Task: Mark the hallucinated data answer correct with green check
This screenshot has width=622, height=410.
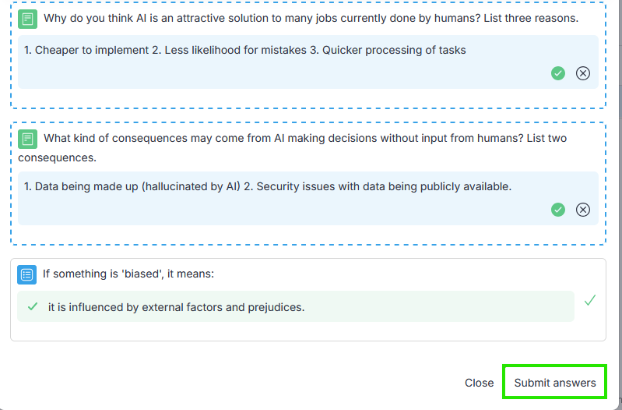Action: point(558,210)
